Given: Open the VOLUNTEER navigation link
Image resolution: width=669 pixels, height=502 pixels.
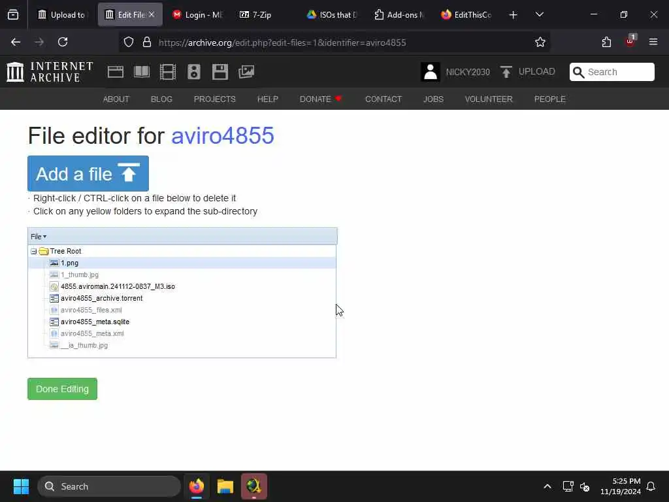Looking at the screenshot, I should point(489,99).
